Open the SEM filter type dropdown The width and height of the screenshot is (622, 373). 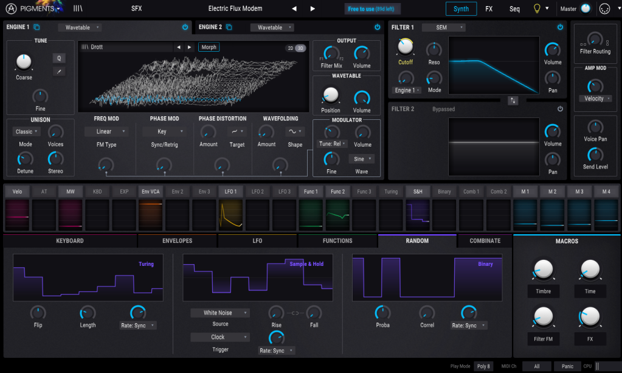click(x=443, y=27)
